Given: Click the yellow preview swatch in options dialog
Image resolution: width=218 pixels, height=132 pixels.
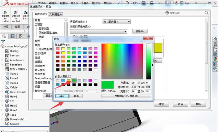Looking at the screenshot, I should click(158, 48).
